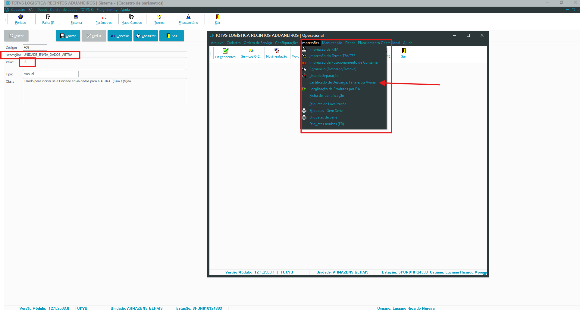Image resolution: width=580 pixels, height=310 pixels.
Task: Click Versão Módulo 12.1.2503.0 status text
Action: point(53,308)
